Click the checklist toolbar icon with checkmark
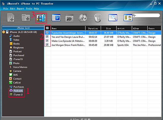The width and height of the screenshot is (163, 120). (56, 18)
